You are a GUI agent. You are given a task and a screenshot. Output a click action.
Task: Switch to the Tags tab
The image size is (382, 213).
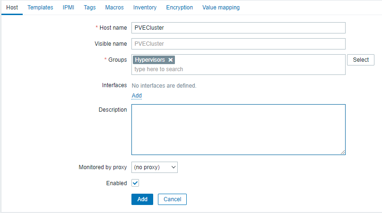click(90, 8)
